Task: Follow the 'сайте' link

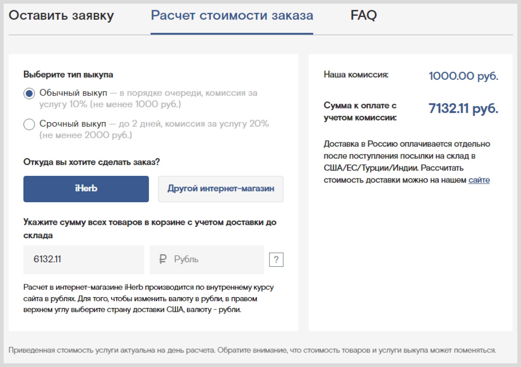Action: [479, 180]
